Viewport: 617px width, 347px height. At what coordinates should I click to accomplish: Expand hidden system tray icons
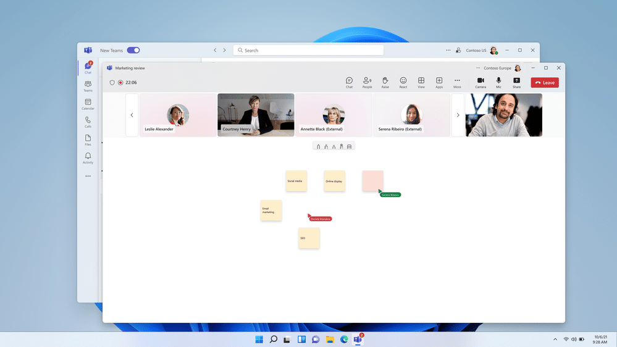pyautogui.click(x=555, y=339)
